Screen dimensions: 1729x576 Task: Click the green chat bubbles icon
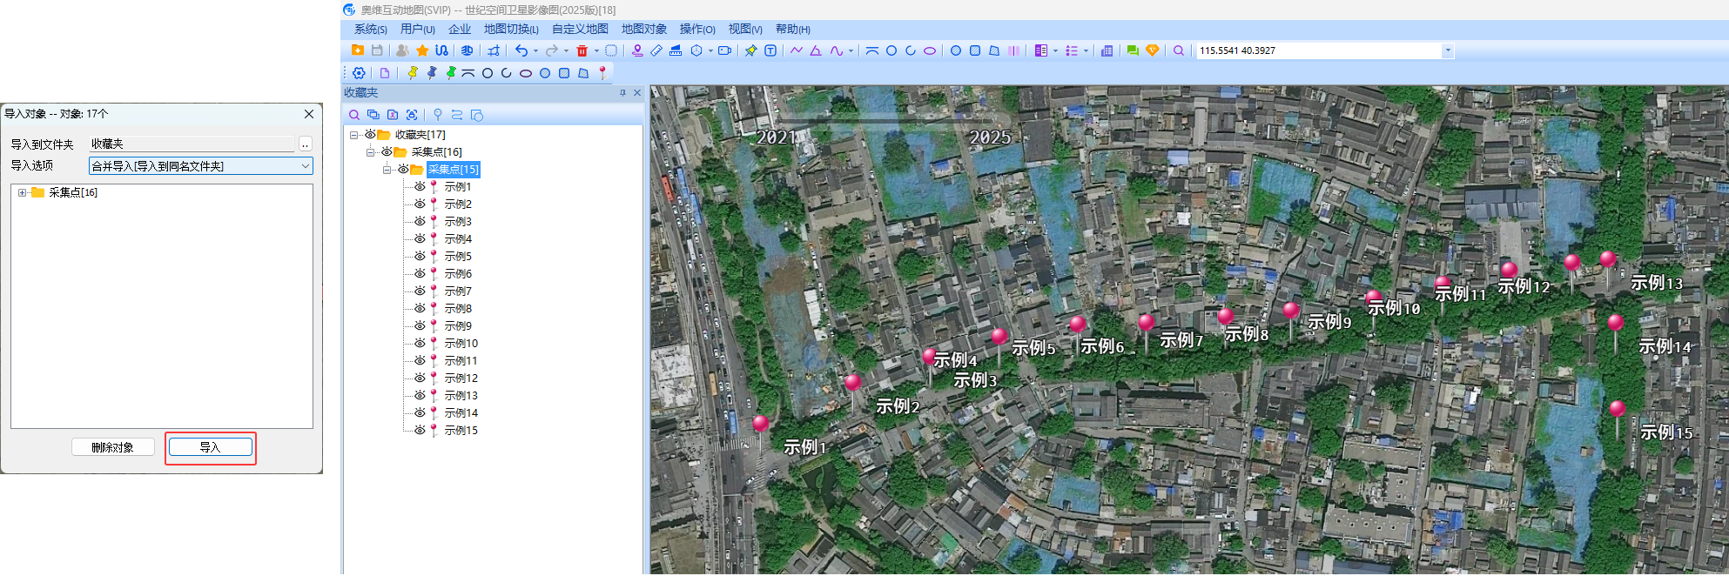[1133, 50]
